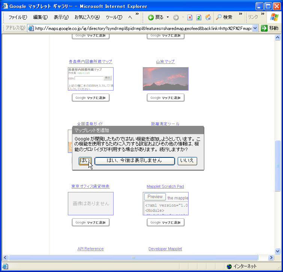Click the 山旅マップ link
This screenshot has width=283, height=272.
(x=165, y=62)
